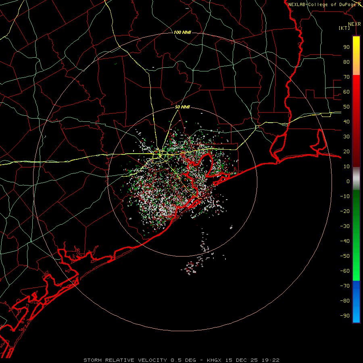The width and height of the screenshot is (363, 363).
Task: Click the 50 value on velocity scale
Action: (x=346, y=107)
